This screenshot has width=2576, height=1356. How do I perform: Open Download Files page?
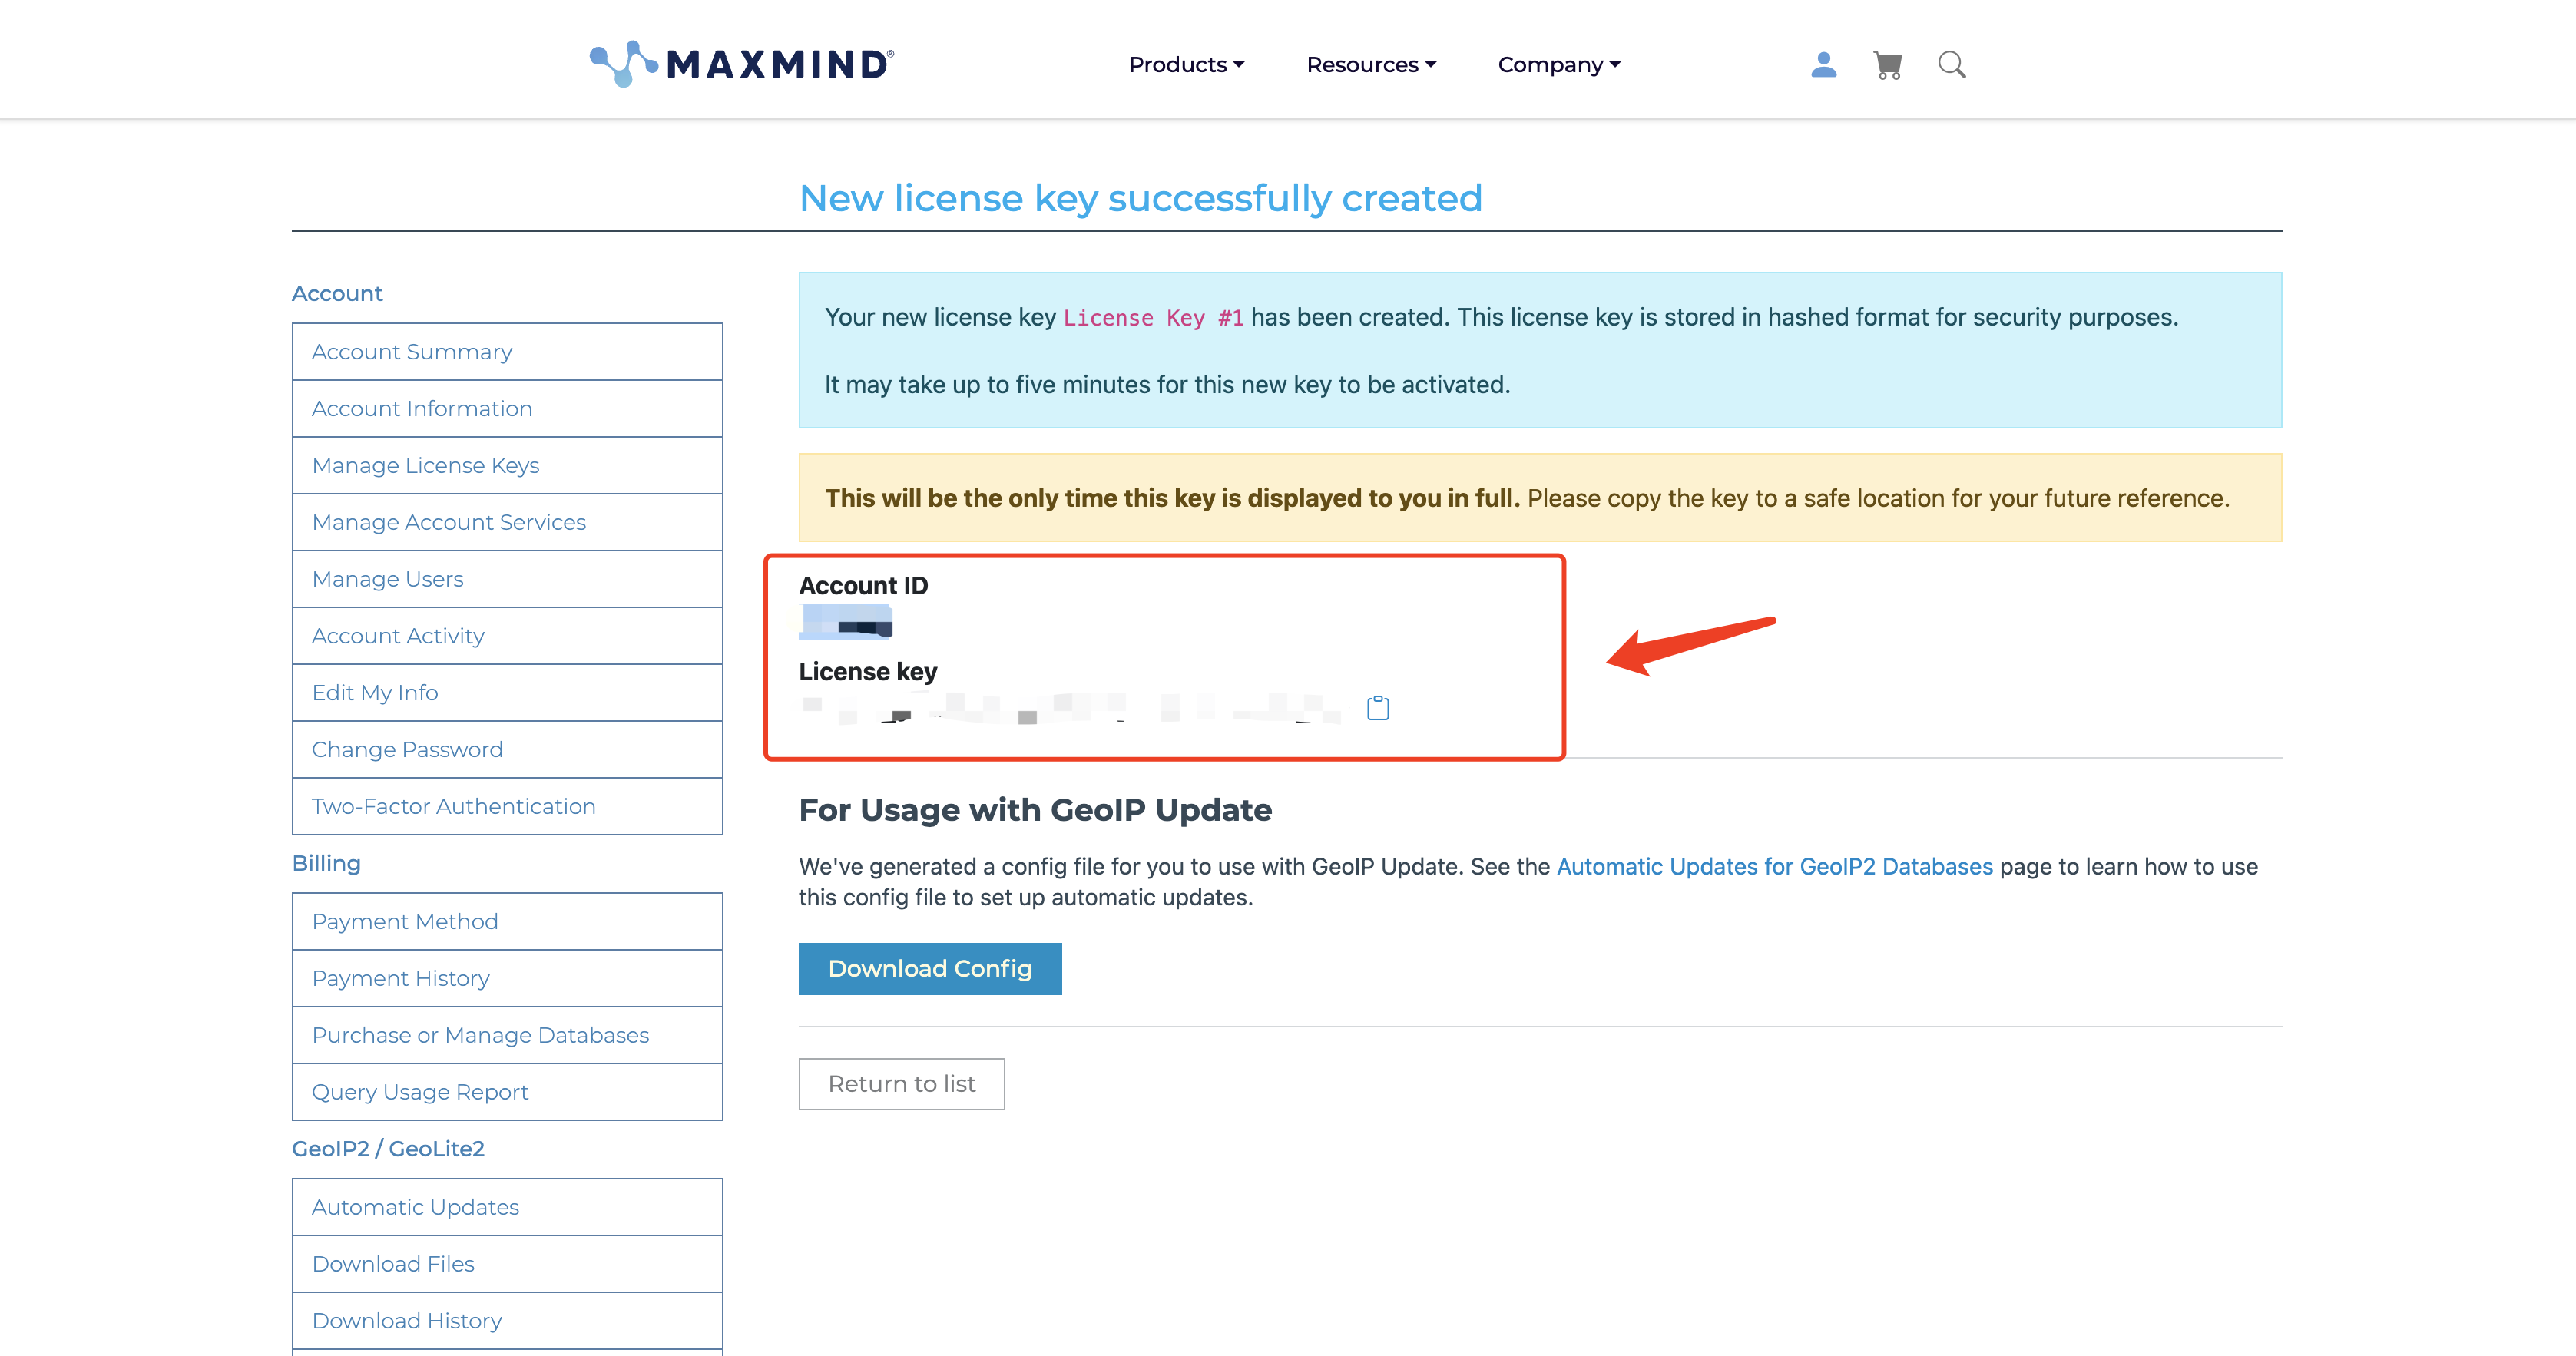click(x=507, y=1264)
